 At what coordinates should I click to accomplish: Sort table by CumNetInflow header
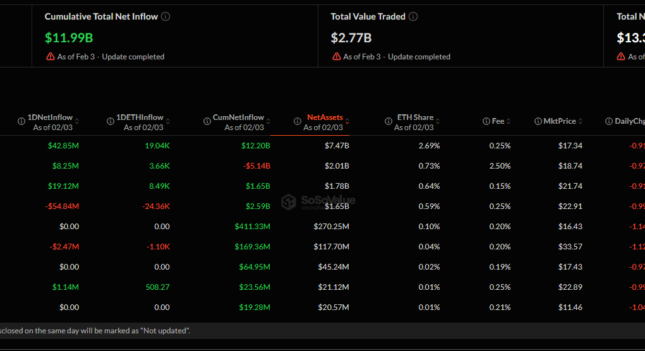pos(238,118)
